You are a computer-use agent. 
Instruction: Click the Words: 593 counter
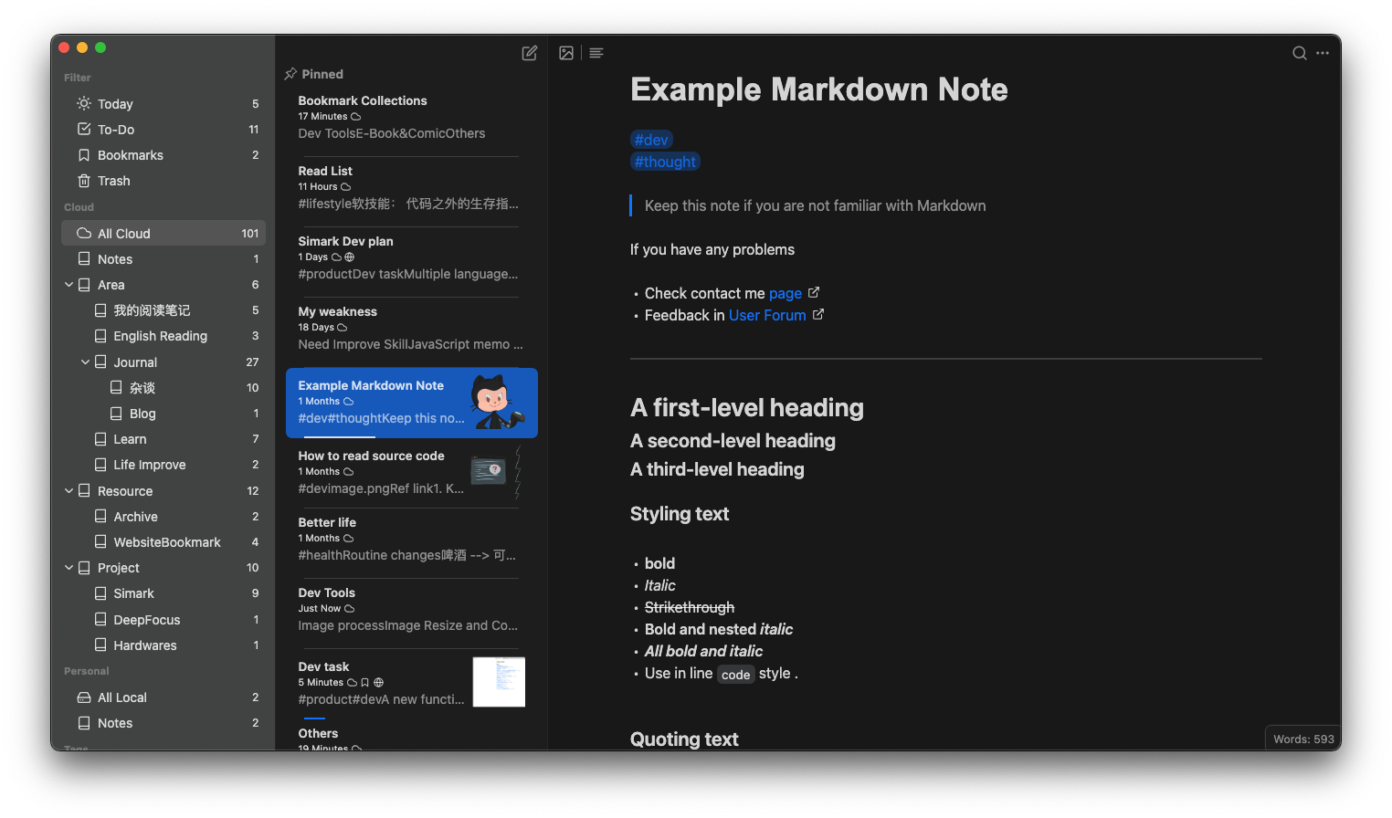coord(1303,739)
